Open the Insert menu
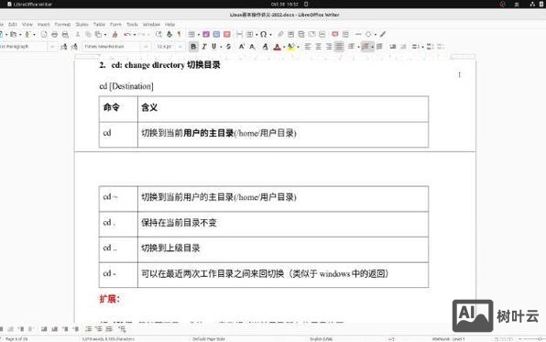This screenshot has height=342, width=546. [x=44, y=25]
